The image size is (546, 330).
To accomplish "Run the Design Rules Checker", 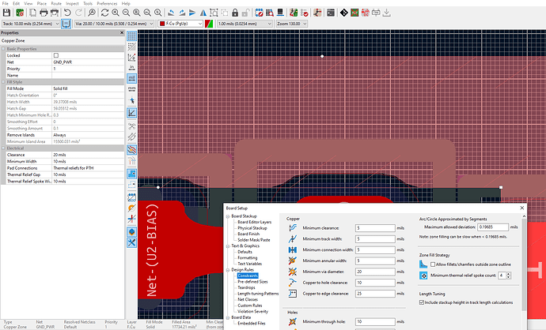I will [304, 13].
